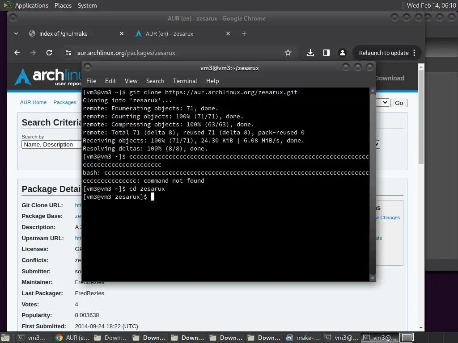Open the AUR Home link
Image resolution: width=458 pixels, height=343 pixels.
(x=33, y=102)
